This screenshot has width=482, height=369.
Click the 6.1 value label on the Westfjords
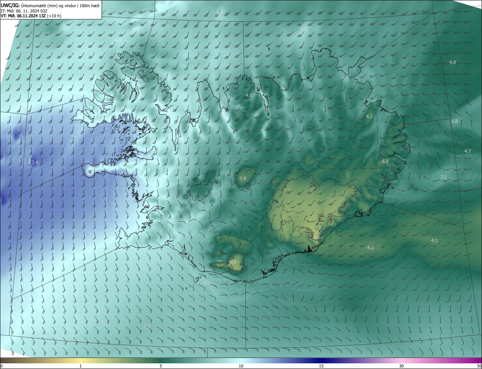click(x=142, y=72)
